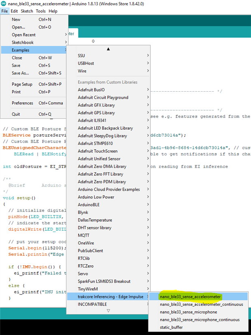Screen dimensions: 251x335
Task: Open nano_ble33_sense_microphone example
Action: click(198, 312)
